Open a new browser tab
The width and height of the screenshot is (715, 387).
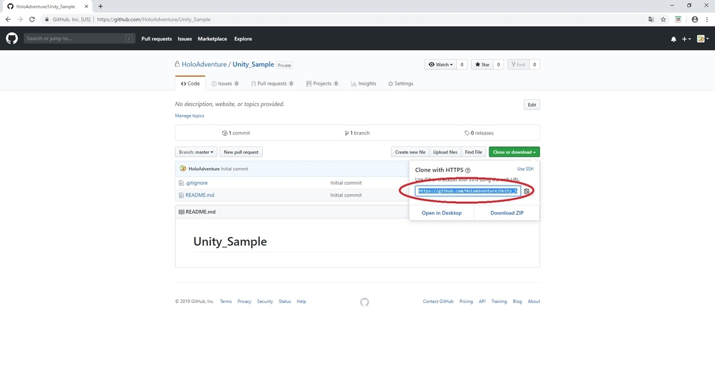[x=100, y=6]
